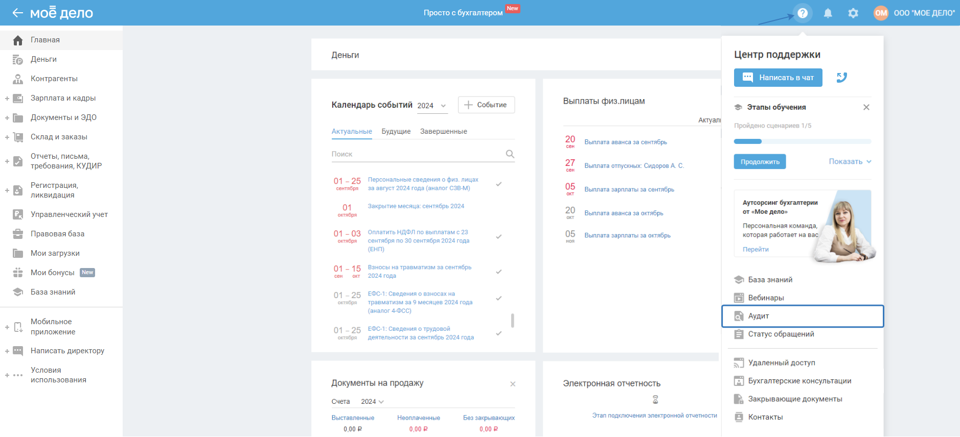Viewport: 960px width, 437px height.
Task: Expand Показать training stages list
Action: (850, 161)
